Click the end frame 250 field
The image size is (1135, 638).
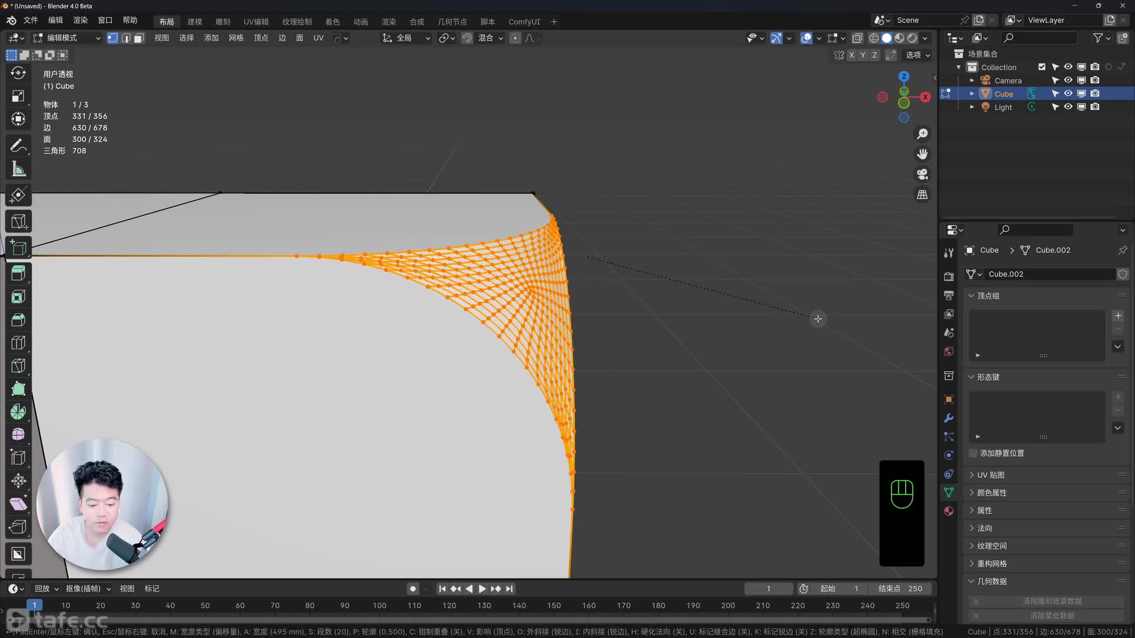click(x=900, y=588)
